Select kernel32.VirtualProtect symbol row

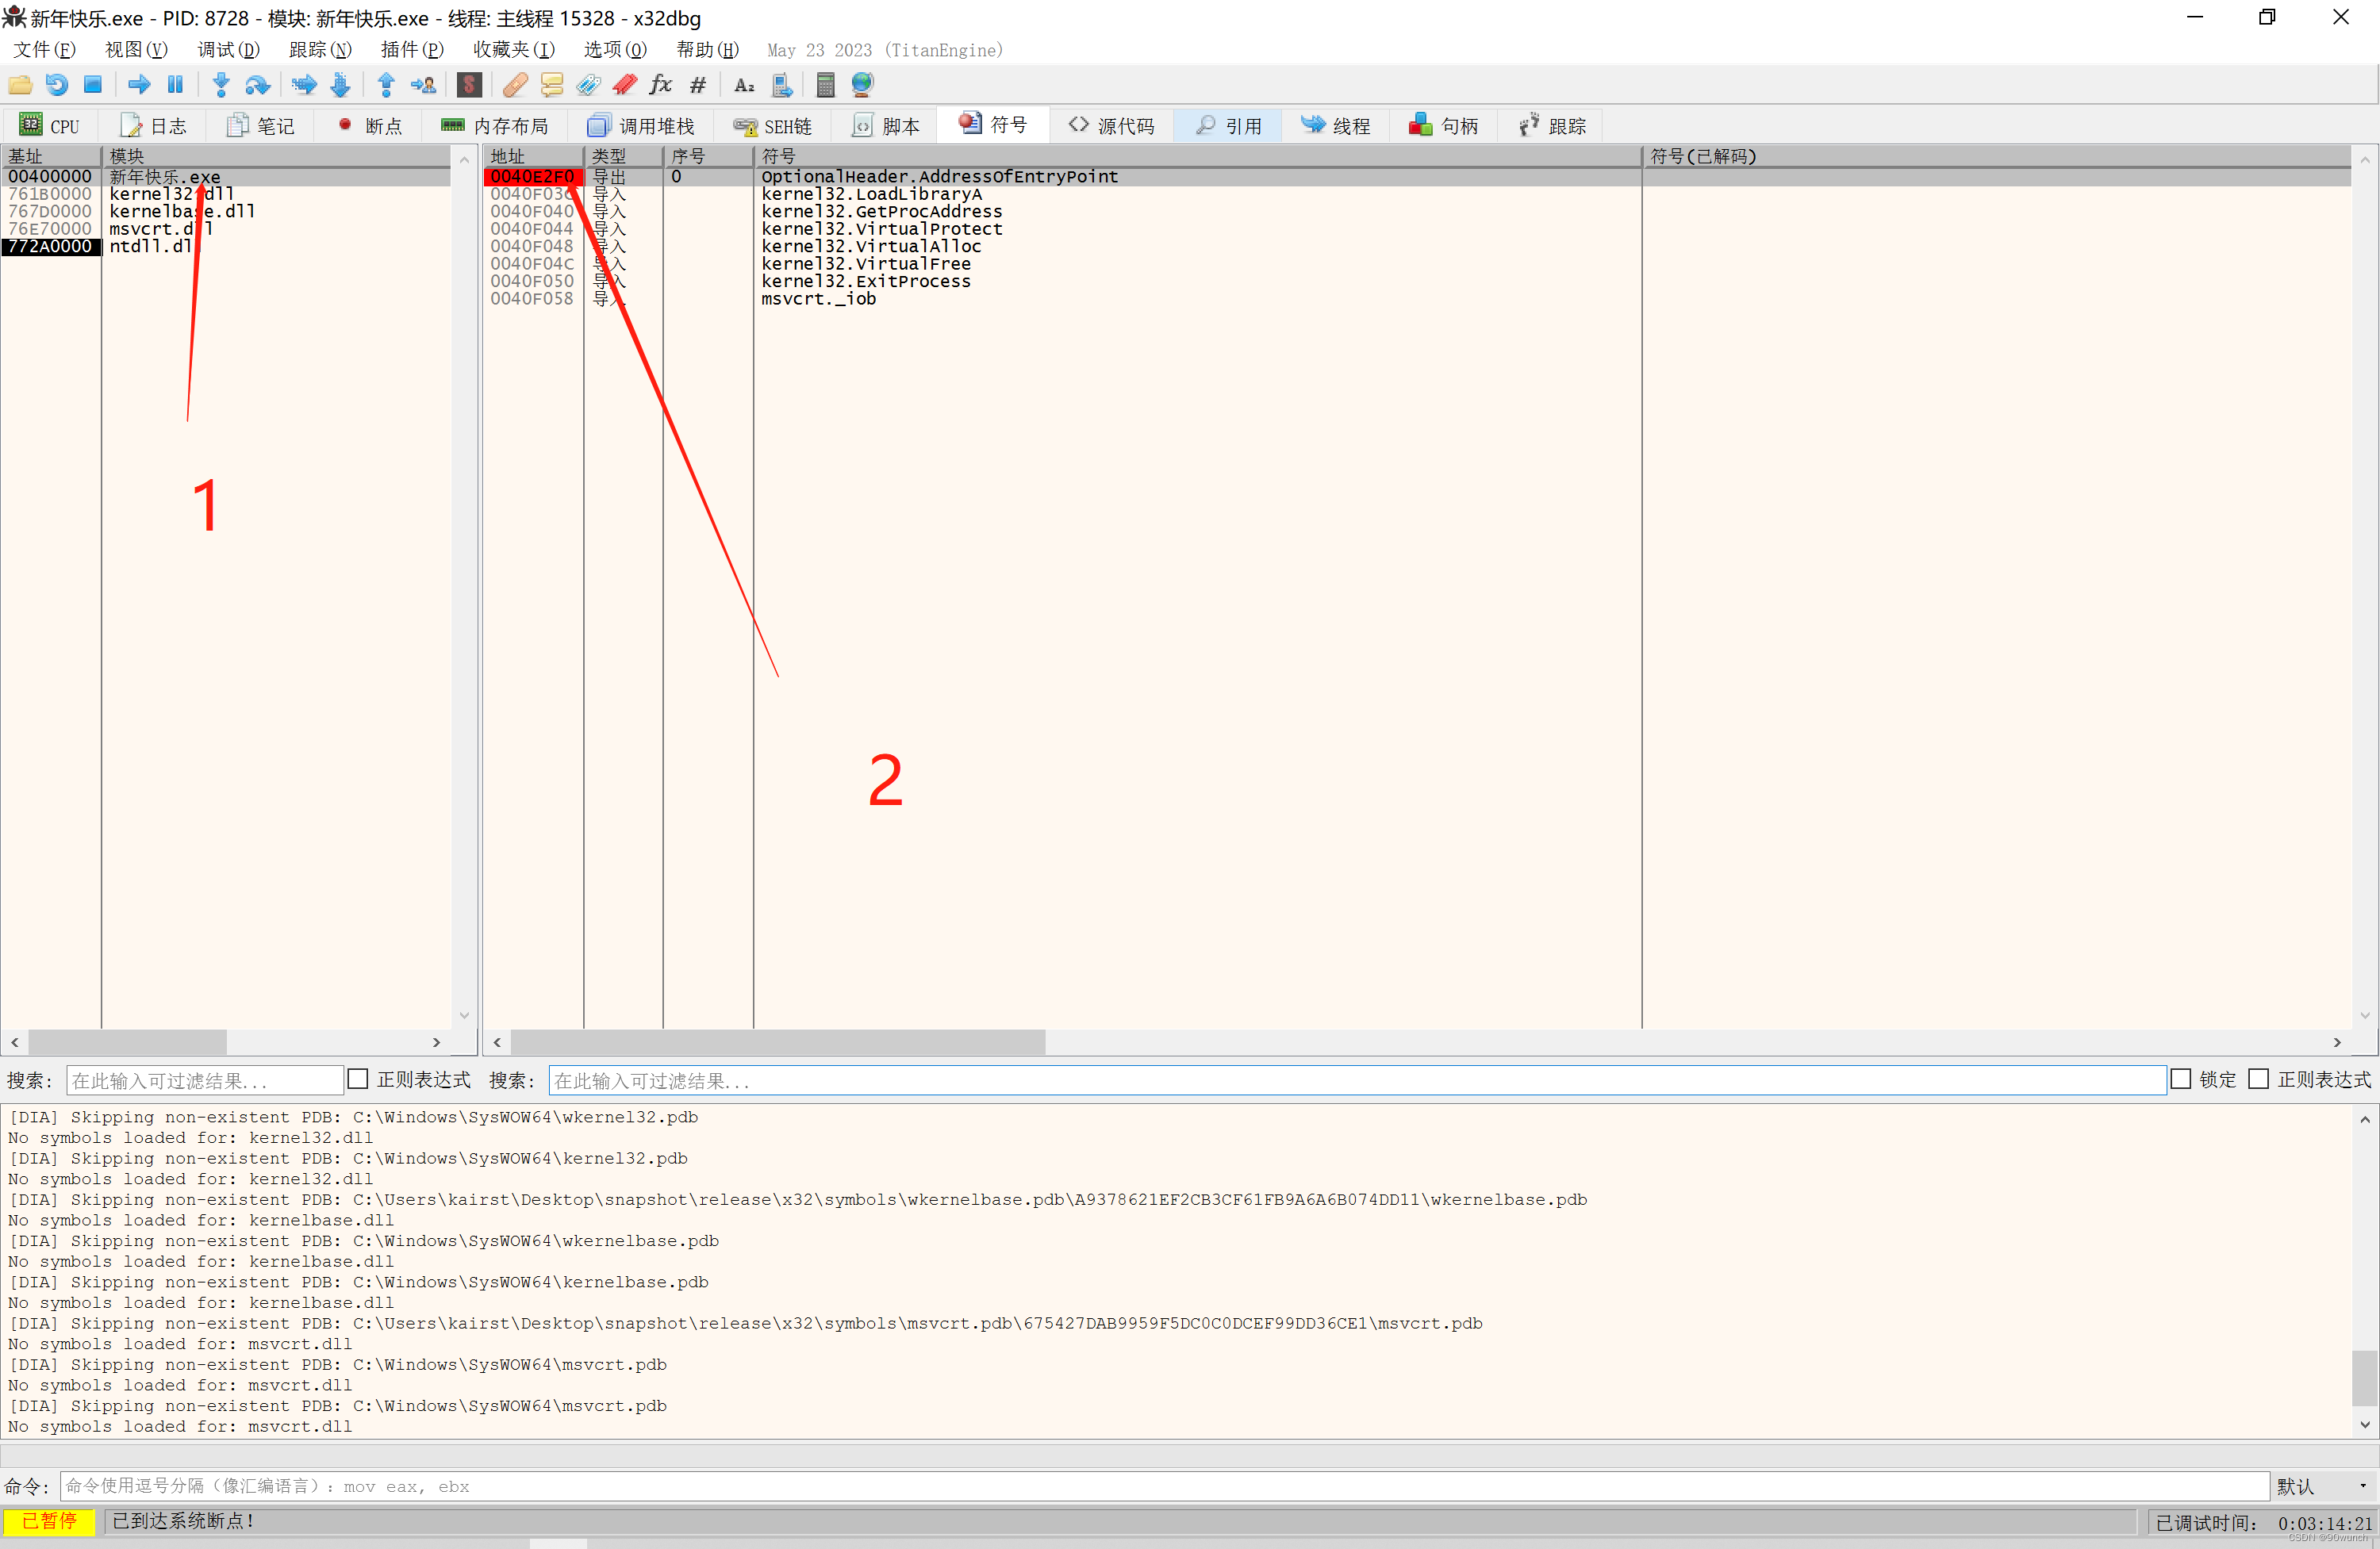coord(881,229)
